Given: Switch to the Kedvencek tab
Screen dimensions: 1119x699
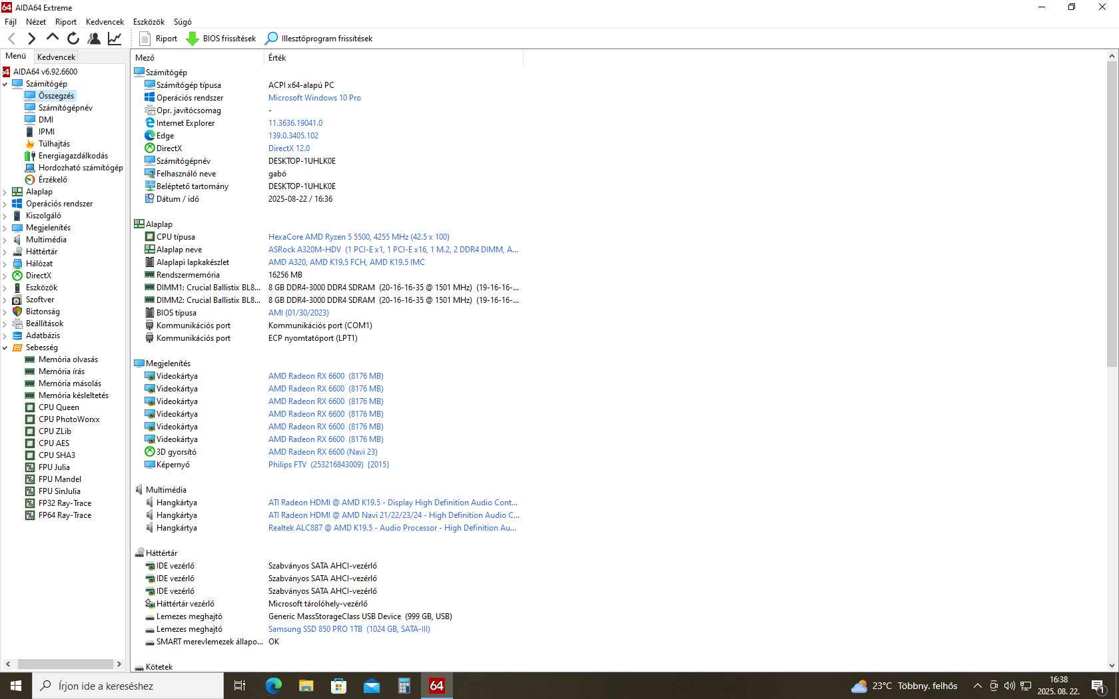Looking at the screenshot, I should (57, 57).
